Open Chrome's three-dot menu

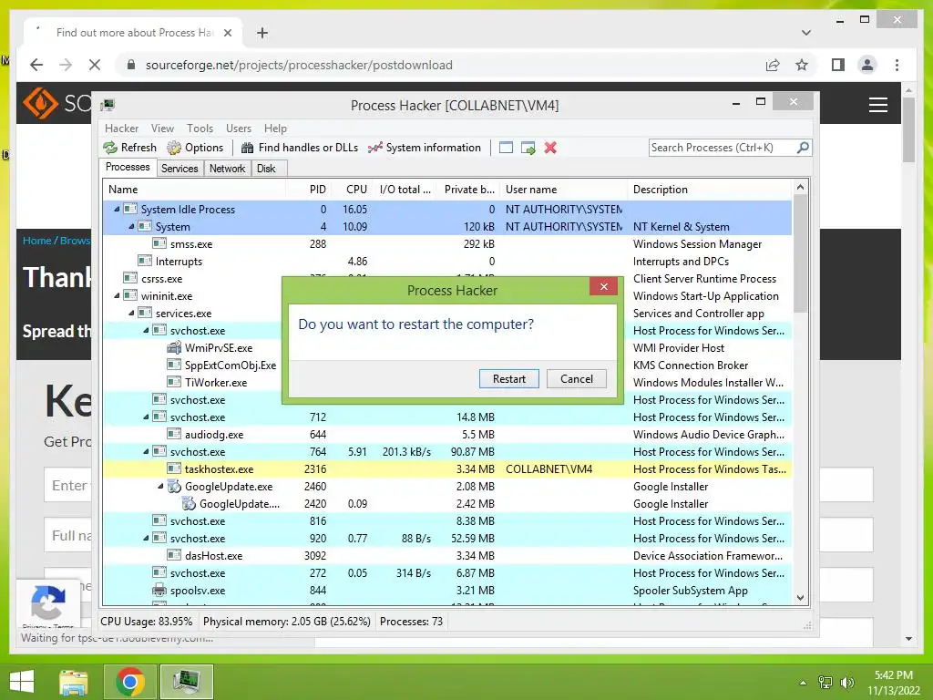point(897,65)
